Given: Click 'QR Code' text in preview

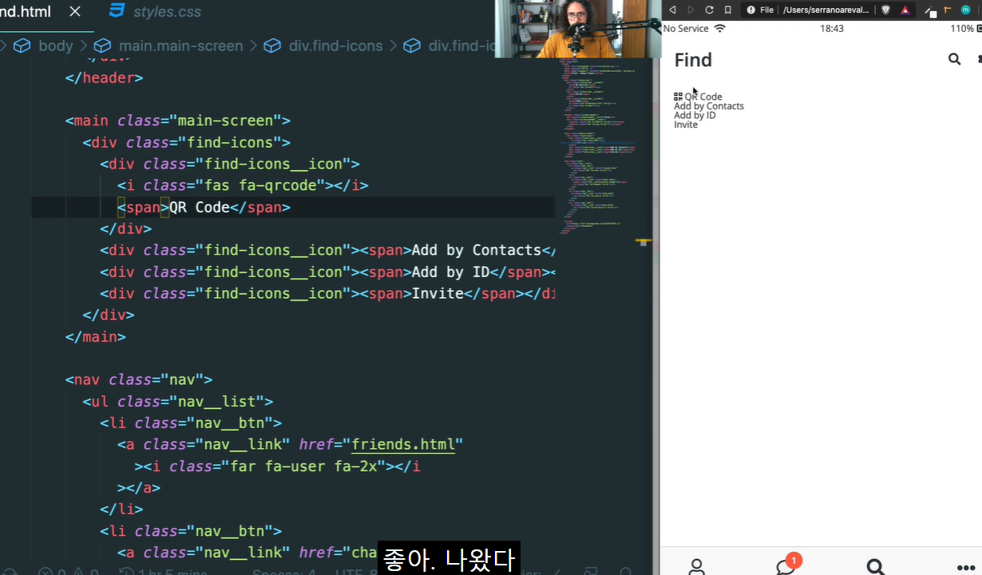Looking at the screenshot, I should tap(703, 97).
